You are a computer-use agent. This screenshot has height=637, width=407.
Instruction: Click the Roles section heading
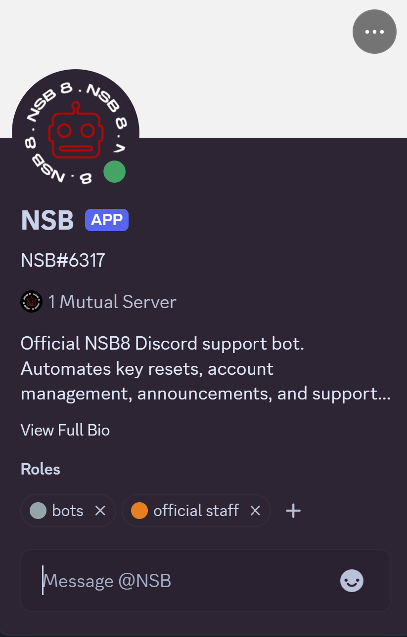click(x=41, y=469)
